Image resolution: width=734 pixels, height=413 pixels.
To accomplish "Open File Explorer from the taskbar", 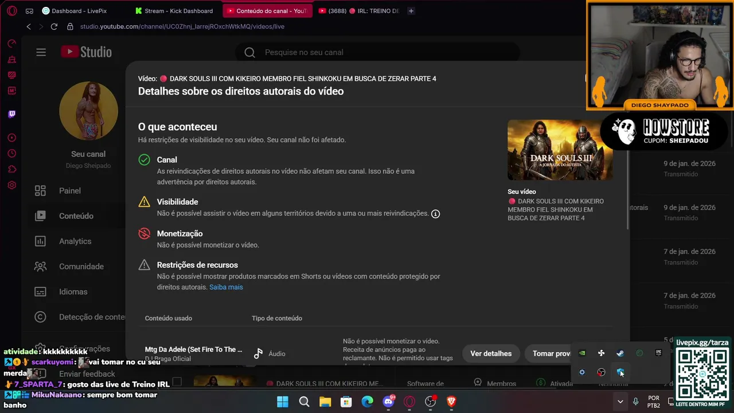I will coord(325,402).
